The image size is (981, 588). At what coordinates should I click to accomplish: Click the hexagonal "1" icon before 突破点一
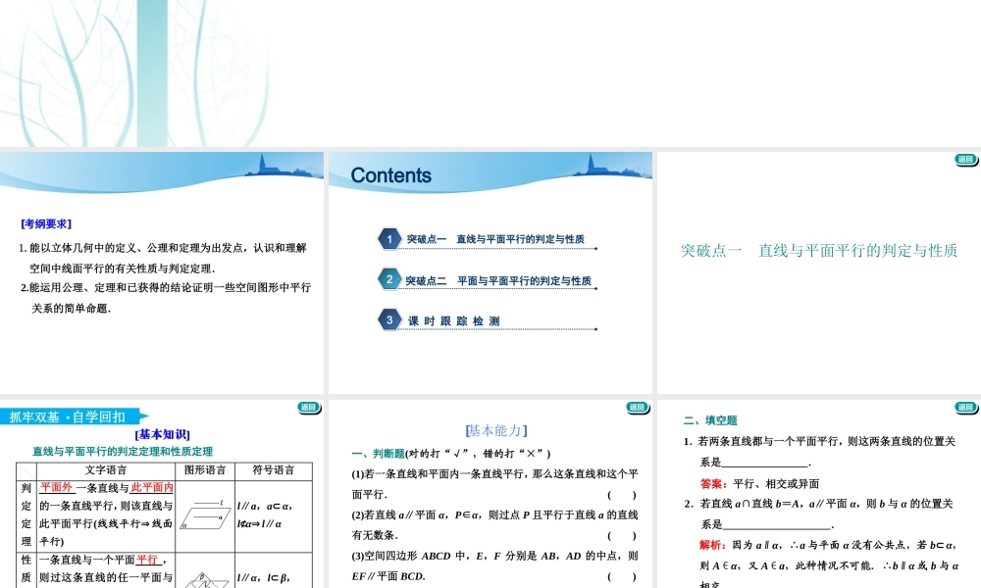390,238
